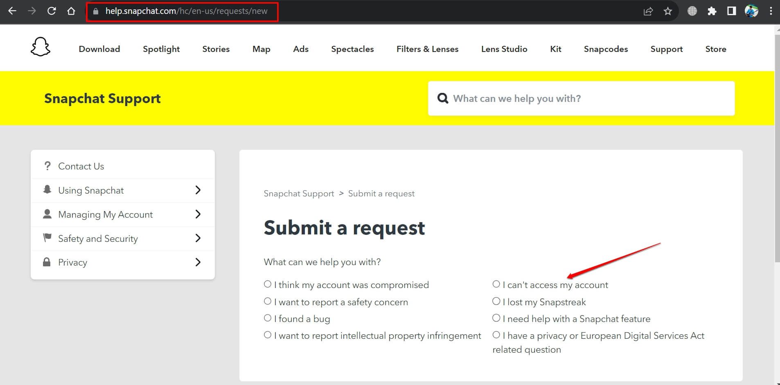
Task: Select "I need help with a Snapchat feature"
Action: tap(496, 318)
